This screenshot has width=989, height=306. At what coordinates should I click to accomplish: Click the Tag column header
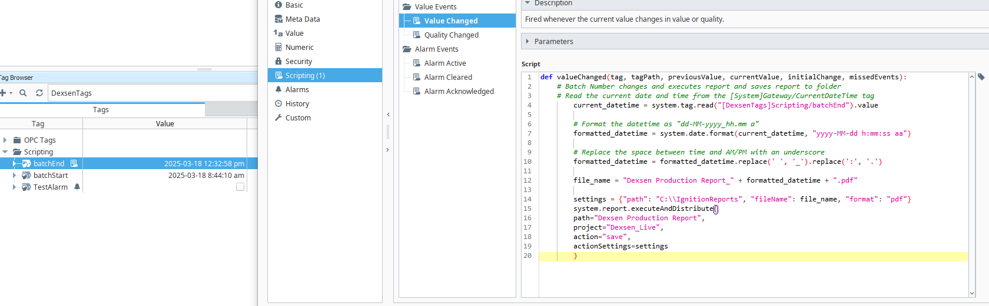pos(38,124)
